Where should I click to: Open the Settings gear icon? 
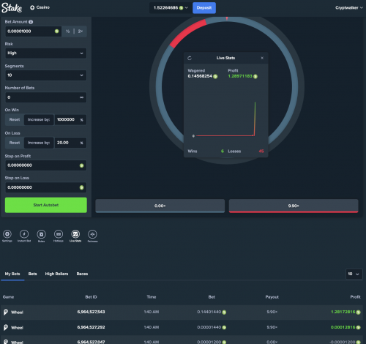point(7,234)
